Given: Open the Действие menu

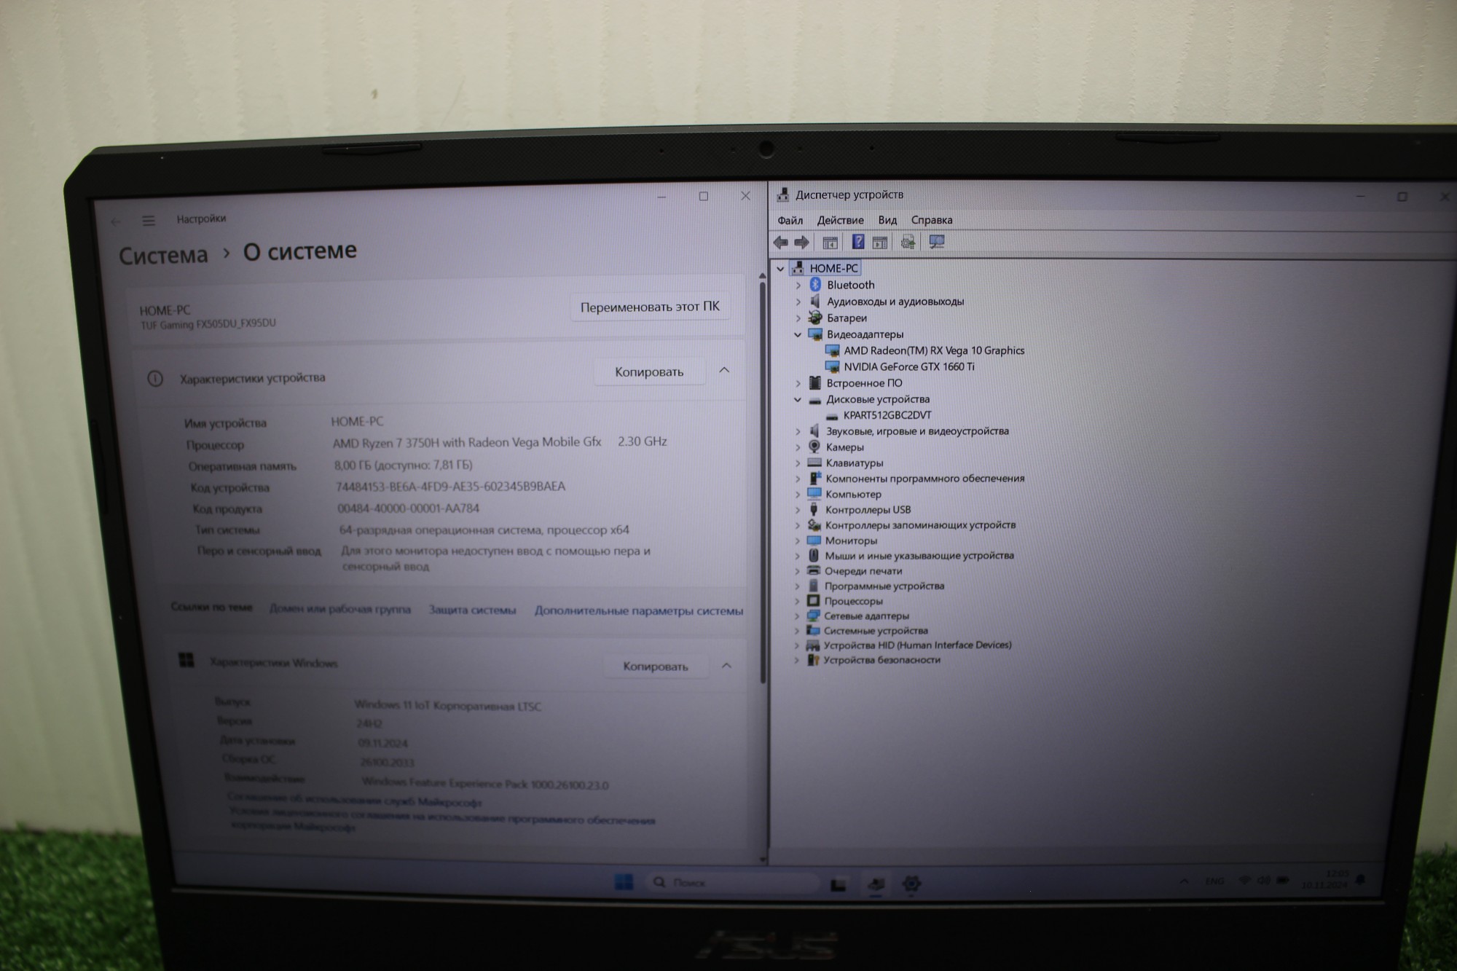Looking at the screenshot, I should (x=840, y=220).
